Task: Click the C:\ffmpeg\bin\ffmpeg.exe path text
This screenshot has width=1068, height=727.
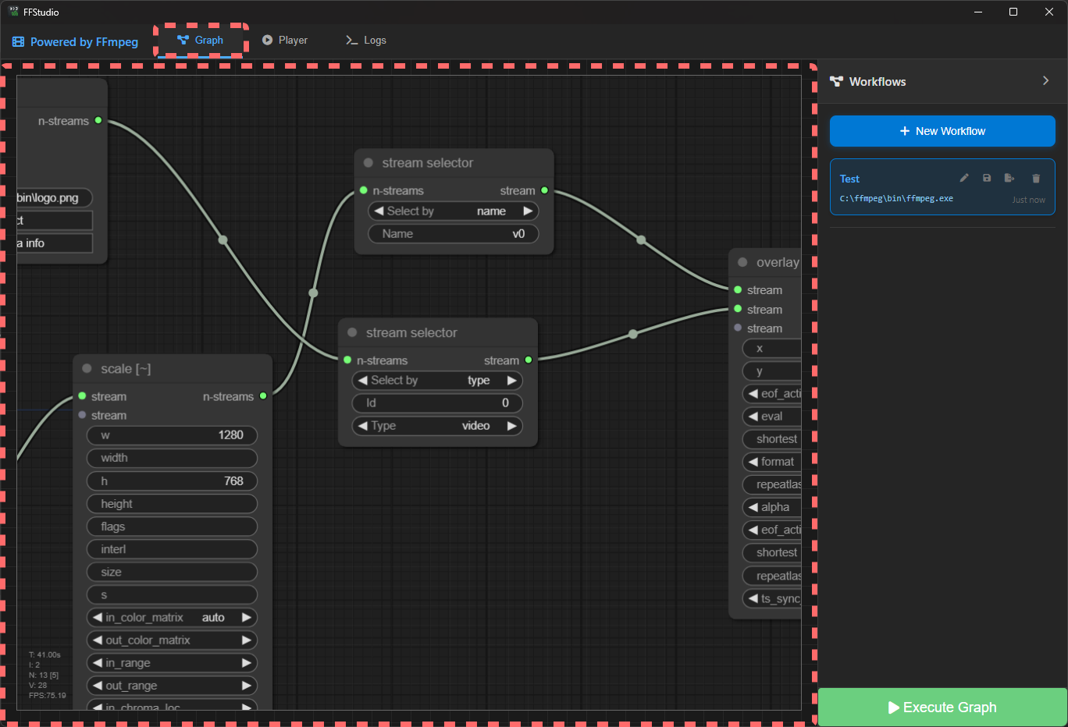Action: click(x=896, y=198)
